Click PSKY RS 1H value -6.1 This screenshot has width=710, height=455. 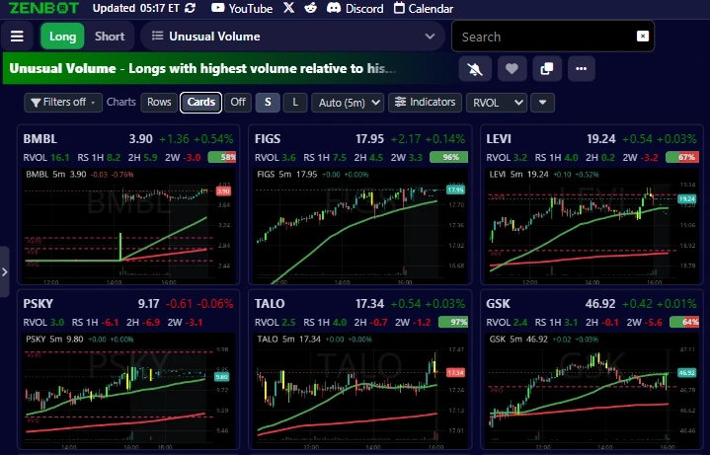(x=110, y=323)
